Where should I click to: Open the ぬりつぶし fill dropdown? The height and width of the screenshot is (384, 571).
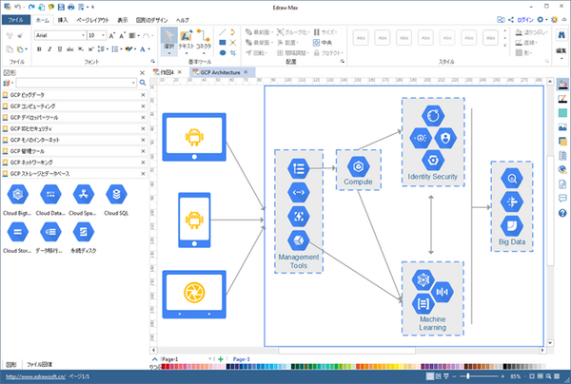pyautogui.click(x=532, y=32)
